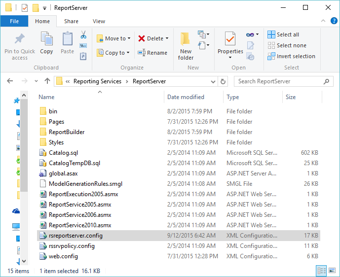
Task: Select ModelGenerationRules.smgl file
Action: click(179, 184)
